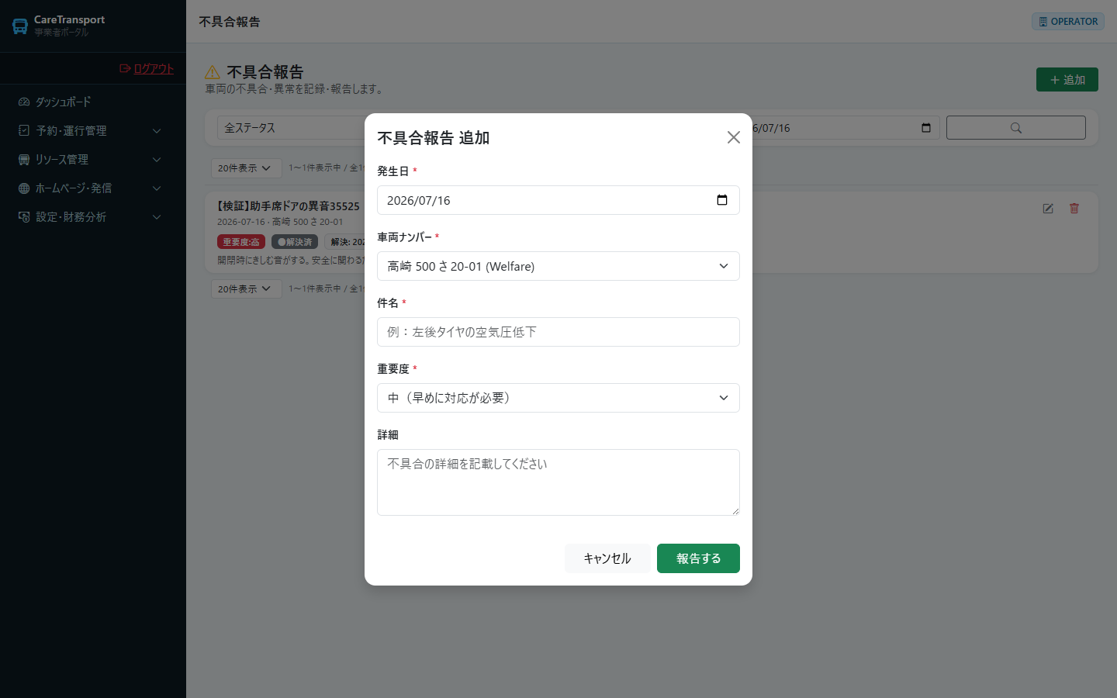The width and height of the screenshot is (1117, 698).
Task: Click the green 追加 button
Action: [x=1067, y=80]
